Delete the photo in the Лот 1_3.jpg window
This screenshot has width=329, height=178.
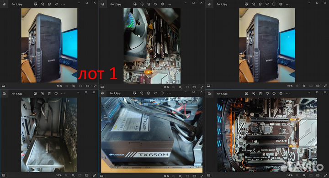click(260, 94)
